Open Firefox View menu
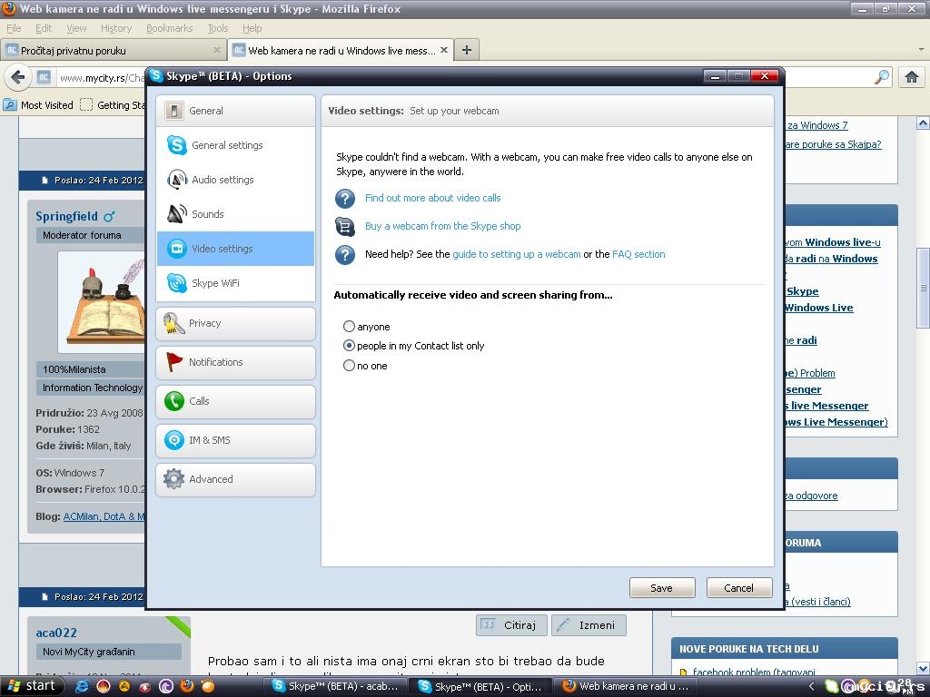Viewport: 930px width, 697px height. pos(76,28)
